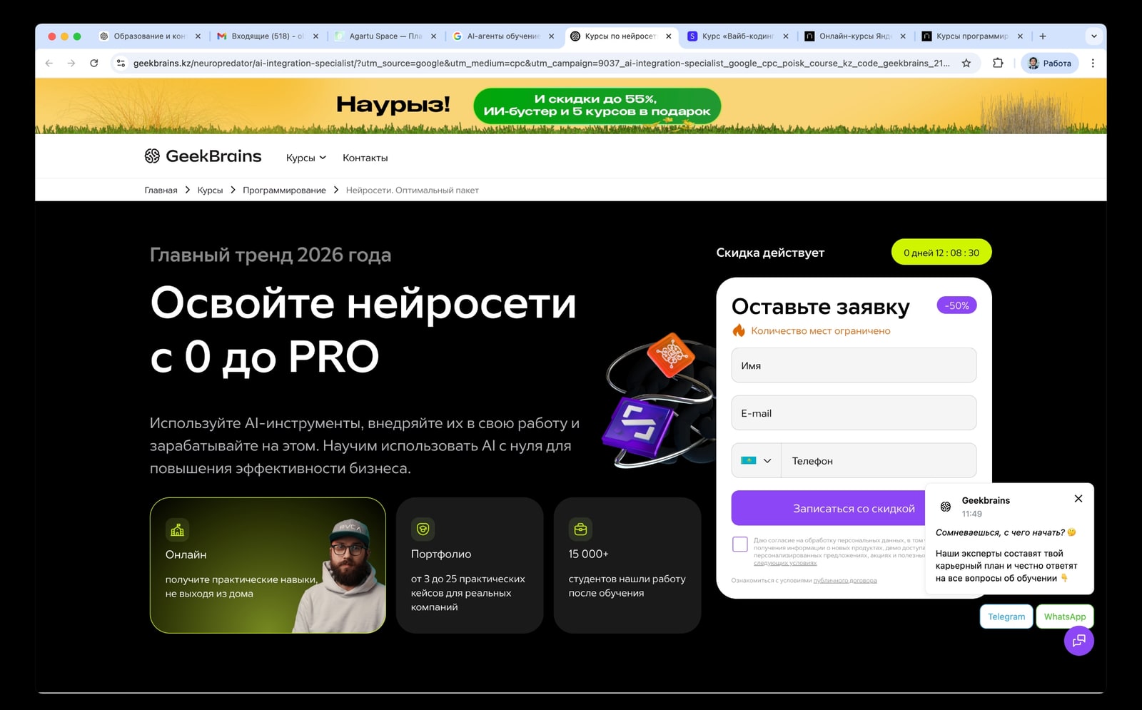Focus the E-mail input field
1142x710 pixels.
(854, 413)
